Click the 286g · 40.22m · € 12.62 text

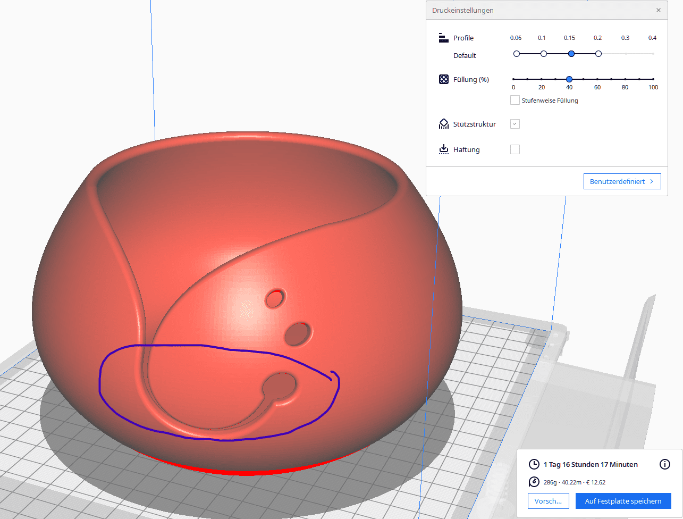[575, 482]
